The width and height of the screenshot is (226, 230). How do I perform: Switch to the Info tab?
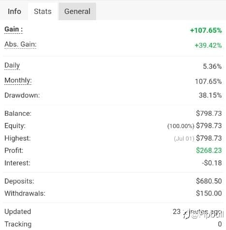coord(15,12)
